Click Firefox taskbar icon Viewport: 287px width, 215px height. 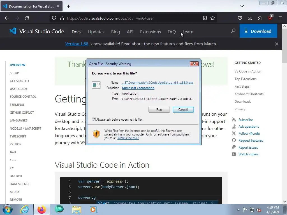[x=42, y=209]
